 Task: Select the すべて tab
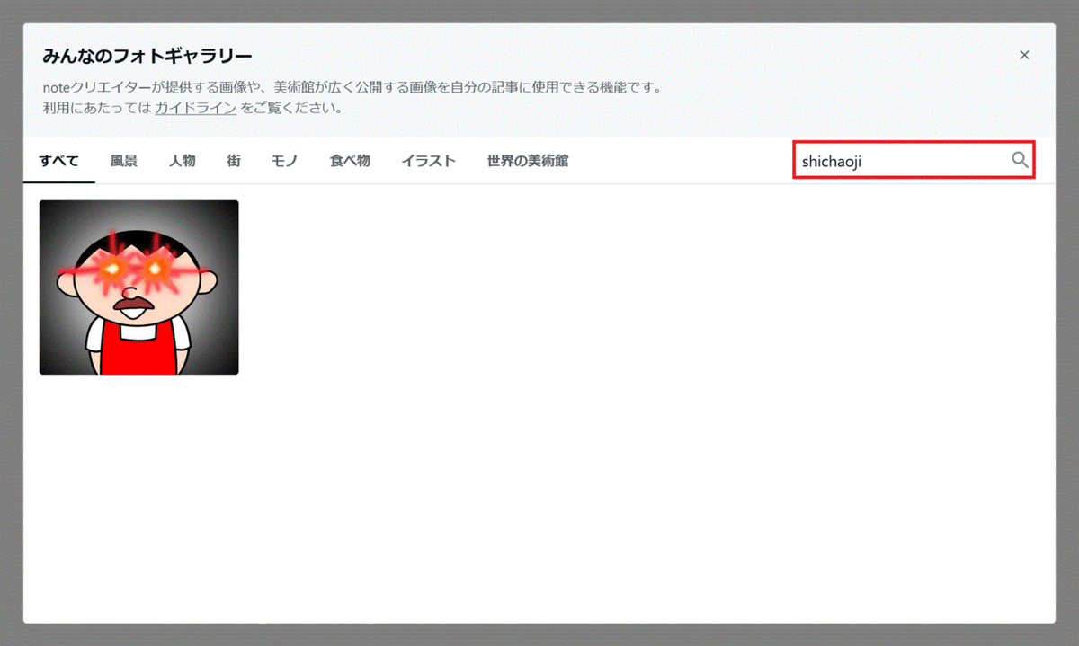coord(59,161)
